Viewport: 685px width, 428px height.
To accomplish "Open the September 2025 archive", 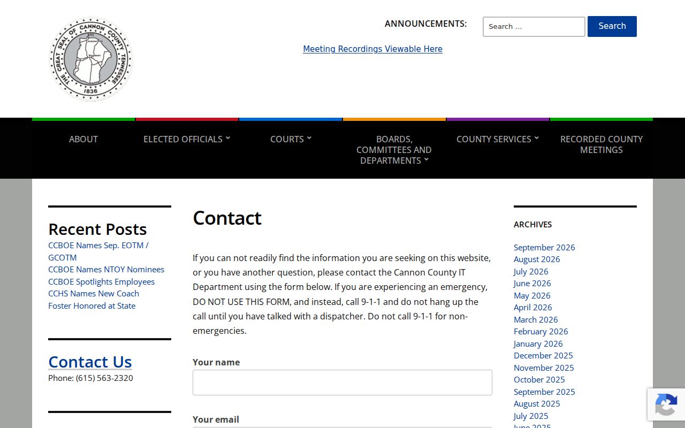I will tap(544, 392).
